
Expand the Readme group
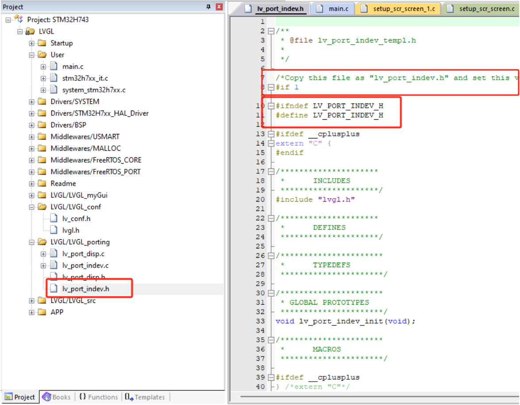click(x=31, y=184)
